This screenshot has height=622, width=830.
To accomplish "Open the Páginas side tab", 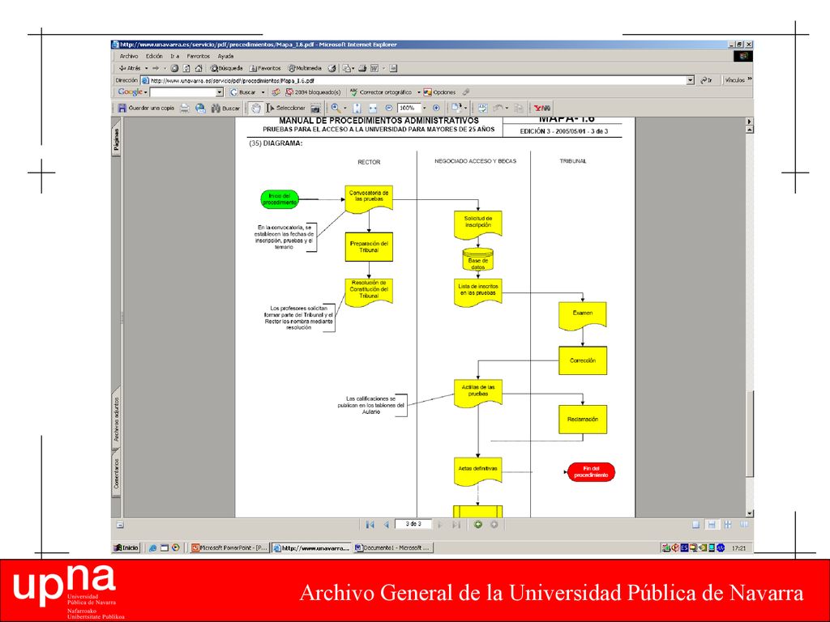I will [x=116, y=140].
